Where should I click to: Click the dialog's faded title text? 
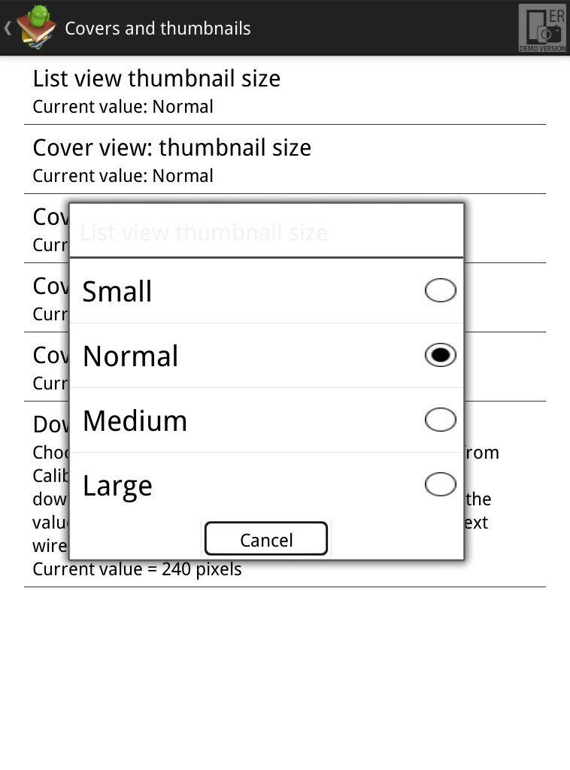tap(204, 232)
